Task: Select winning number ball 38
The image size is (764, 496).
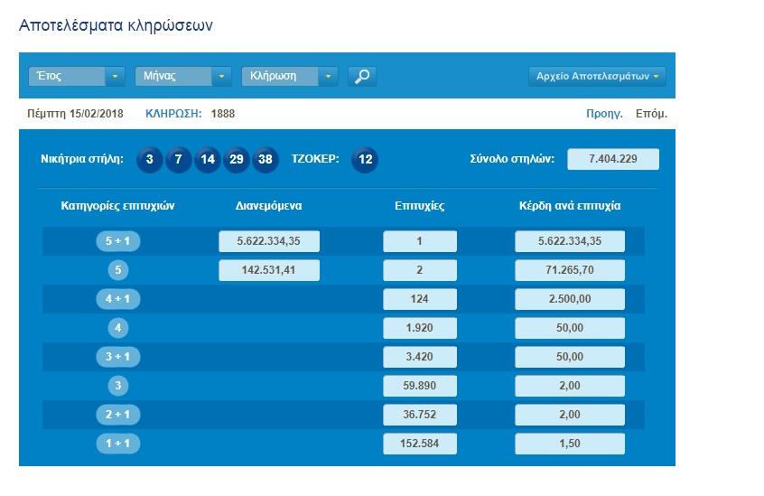Action: [266, 160]
